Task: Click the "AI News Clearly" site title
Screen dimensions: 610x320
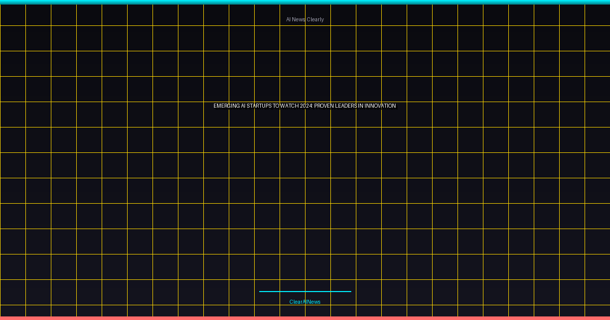Action: (x=305, y=19)
